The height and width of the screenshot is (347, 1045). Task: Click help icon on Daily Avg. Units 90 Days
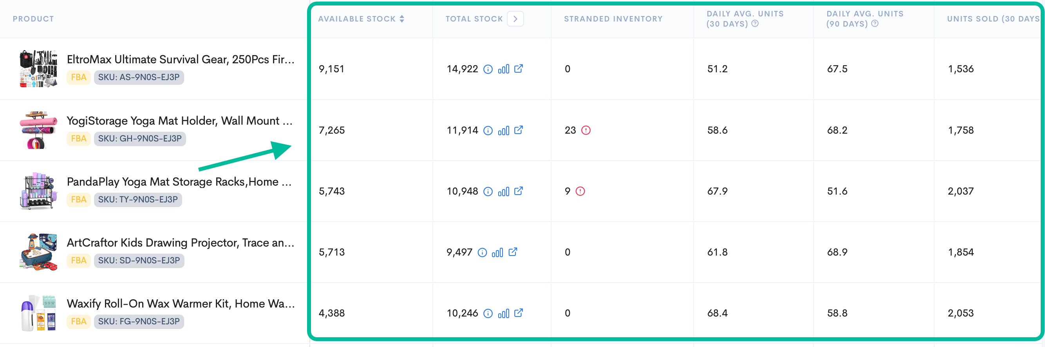click(875, 24)
